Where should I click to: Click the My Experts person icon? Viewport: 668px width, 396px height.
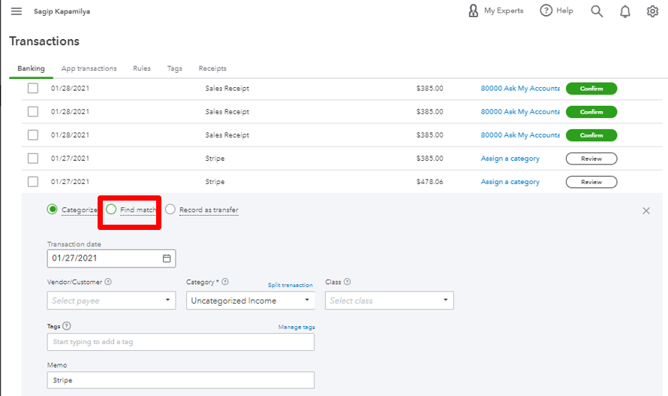point(473,11)
